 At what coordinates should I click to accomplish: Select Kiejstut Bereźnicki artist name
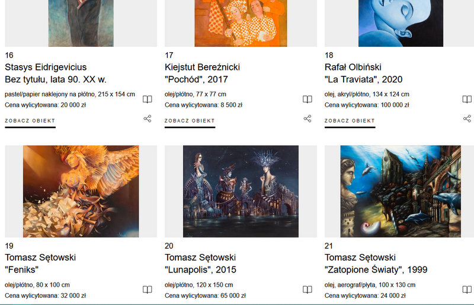[202, 67]
